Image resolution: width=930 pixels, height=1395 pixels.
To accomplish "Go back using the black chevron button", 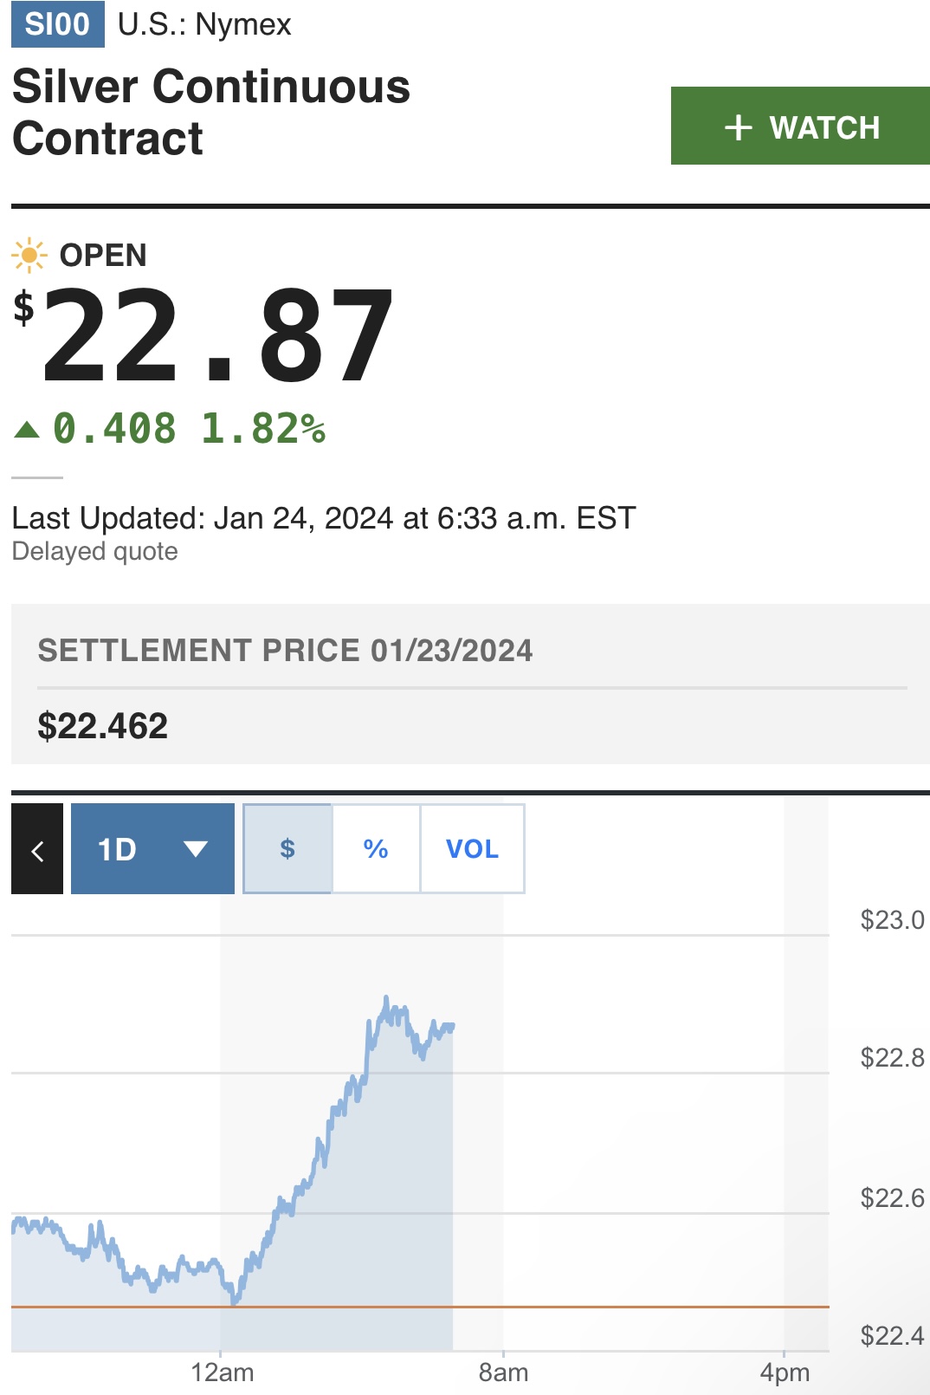I will pos(37,848).
